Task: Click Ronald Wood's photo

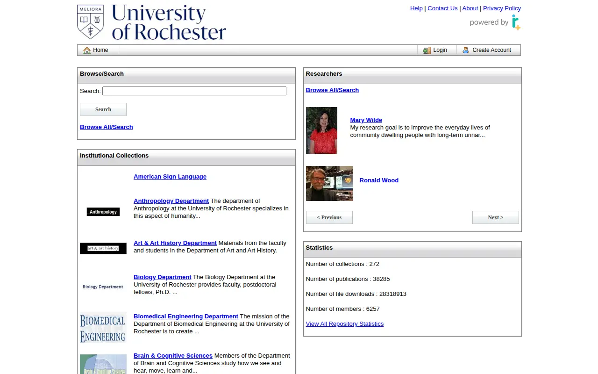Action: [x=329, y=183]
